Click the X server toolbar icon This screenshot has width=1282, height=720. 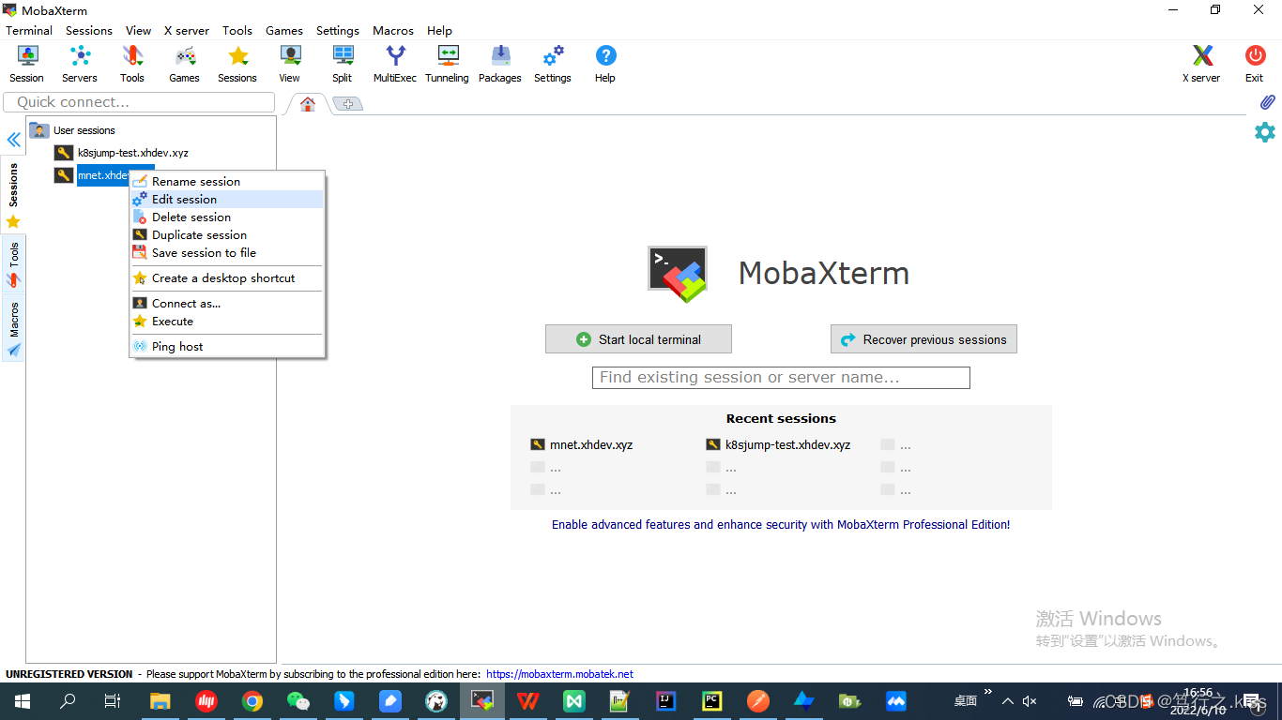click(x=1201, y=64)
